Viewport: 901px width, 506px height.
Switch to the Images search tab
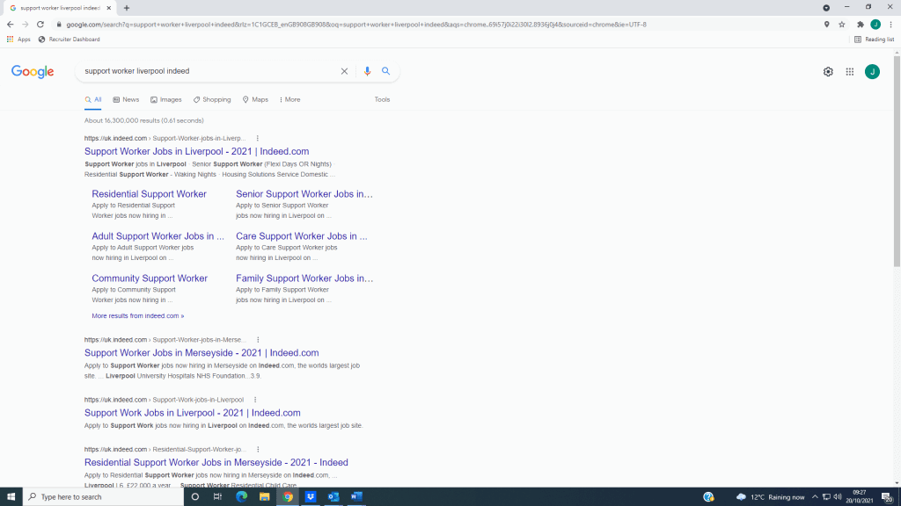[166, 99]
